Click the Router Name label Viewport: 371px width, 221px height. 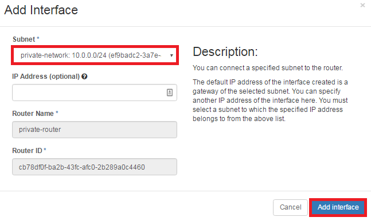tap(33, 114)
